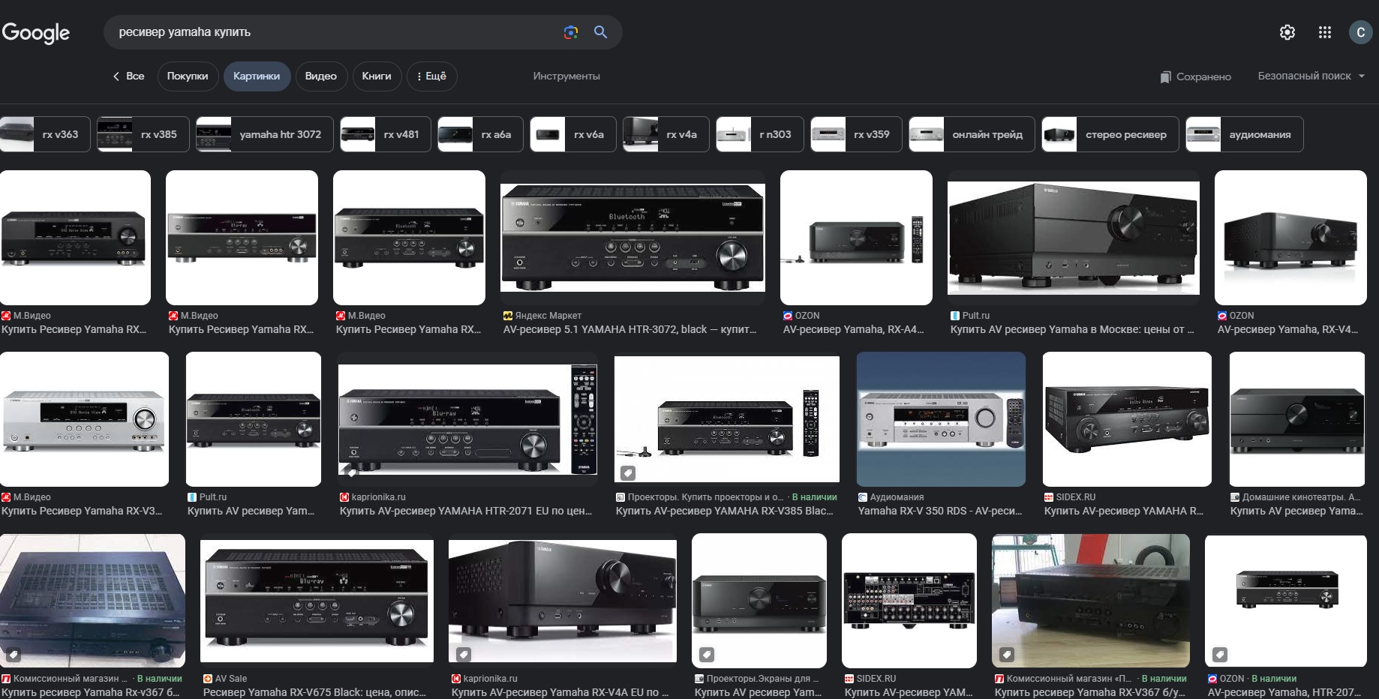Open Домашние кинотеатры receiver image
Image resolution: width=1379 pixels, height=699 pixels.
pyautogui.click(x=1297, y=419)
